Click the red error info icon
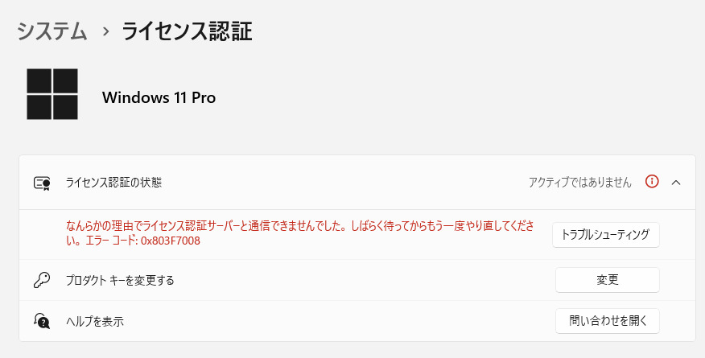The width and height of the screenshot is (705, 358). pyautogui.click(x=653, y=182)
